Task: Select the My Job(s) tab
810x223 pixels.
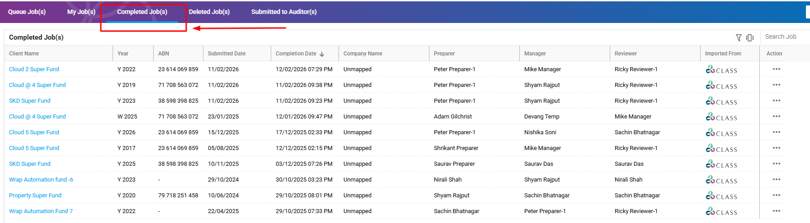Action: click(81, 12)
